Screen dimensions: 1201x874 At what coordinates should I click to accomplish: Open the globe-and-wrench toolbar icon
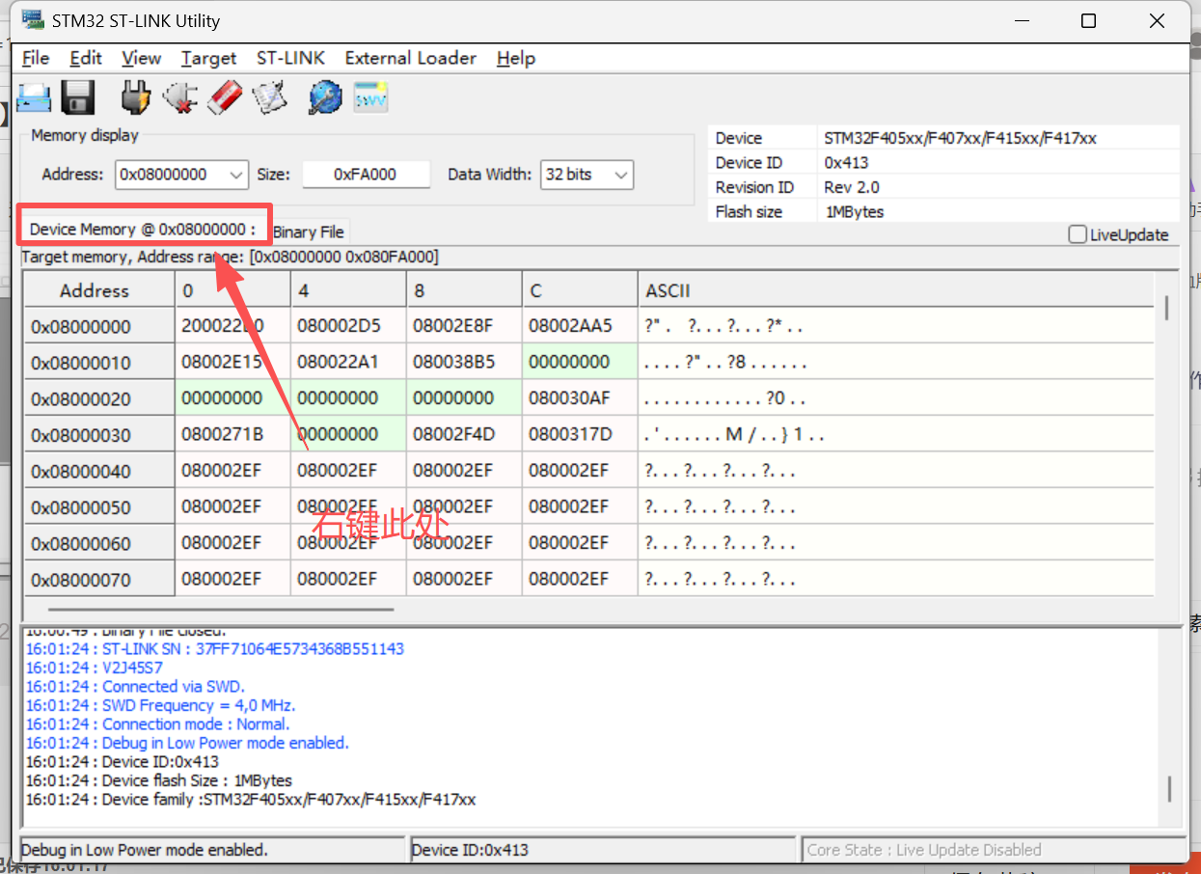pos(325,97)
